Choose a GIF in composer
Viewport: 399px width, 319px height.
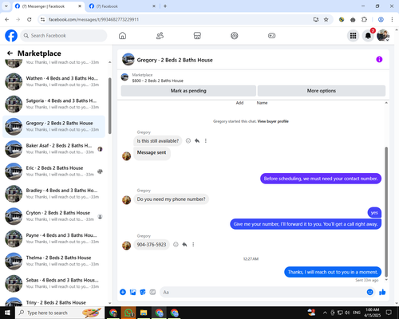(152, 292)
